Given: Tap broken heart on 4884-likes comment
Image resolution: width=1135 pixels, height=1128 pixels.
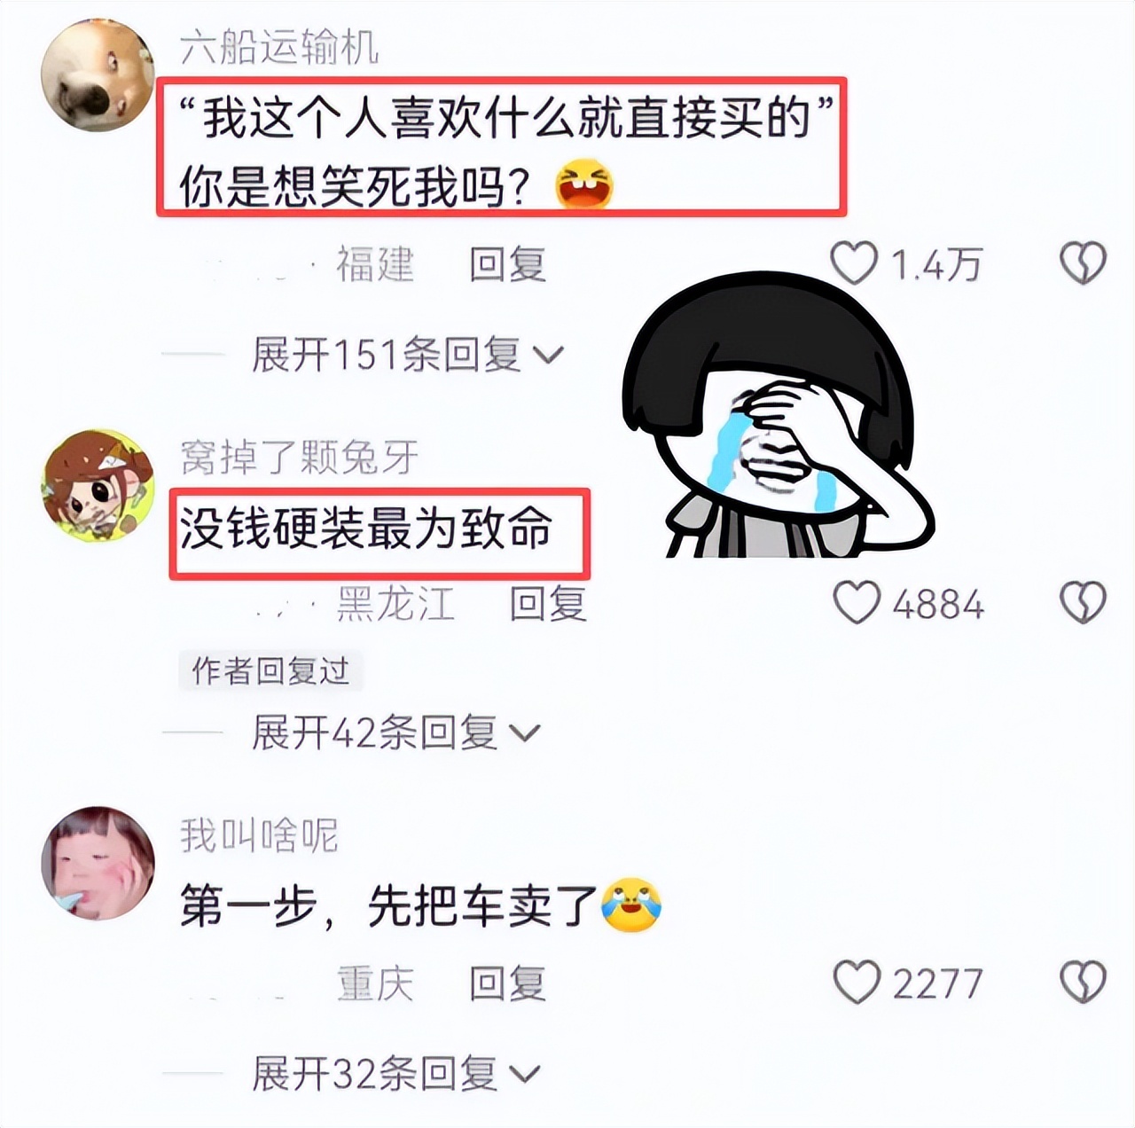Looking at the screenshot, I should pyautogui.click(x=1083, y=603).
